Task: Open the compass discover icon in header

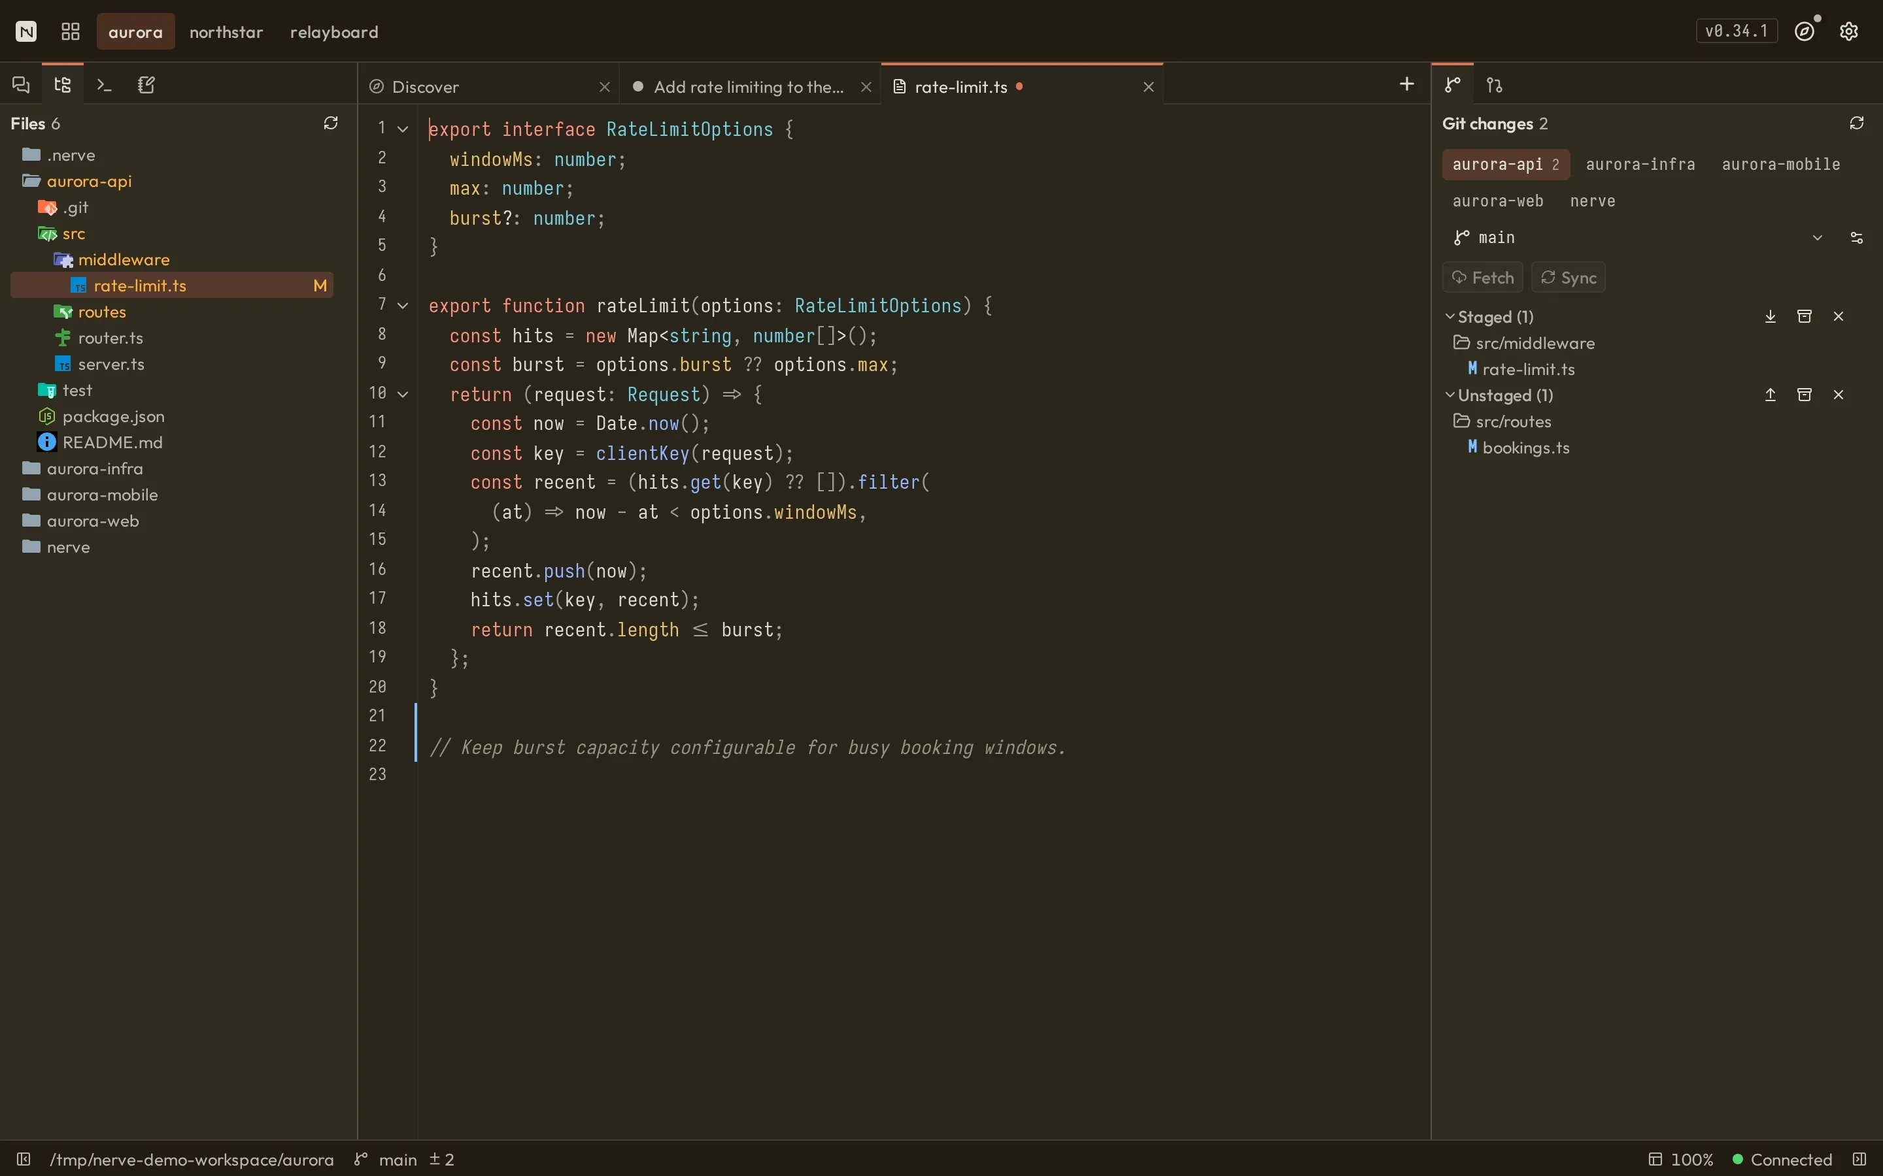Action: coord(1805,31)
